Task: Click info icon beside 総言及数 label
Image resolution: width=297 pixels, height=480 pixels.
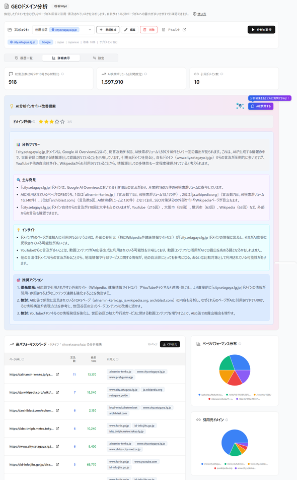Action: click(62, 74)
